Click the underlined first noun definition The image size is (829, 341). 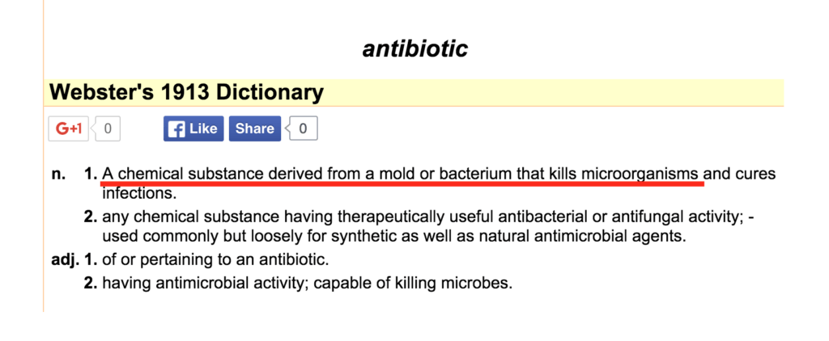(x=402, y=174)
